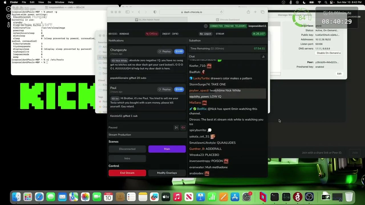Open OBS from the Dock
This screenshot has height=205, width=365.
[x=309, y=197]
